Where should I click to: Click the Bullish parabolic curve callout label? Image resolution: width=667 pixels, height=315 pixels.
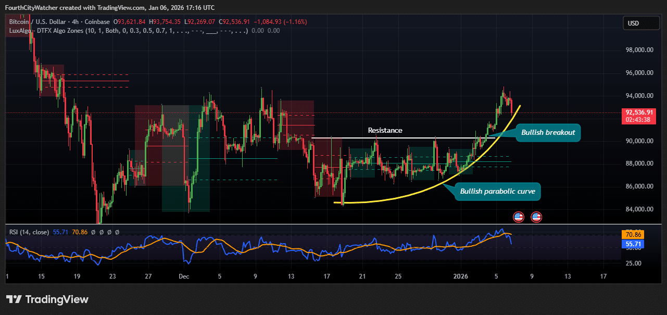tap(498, 192)
